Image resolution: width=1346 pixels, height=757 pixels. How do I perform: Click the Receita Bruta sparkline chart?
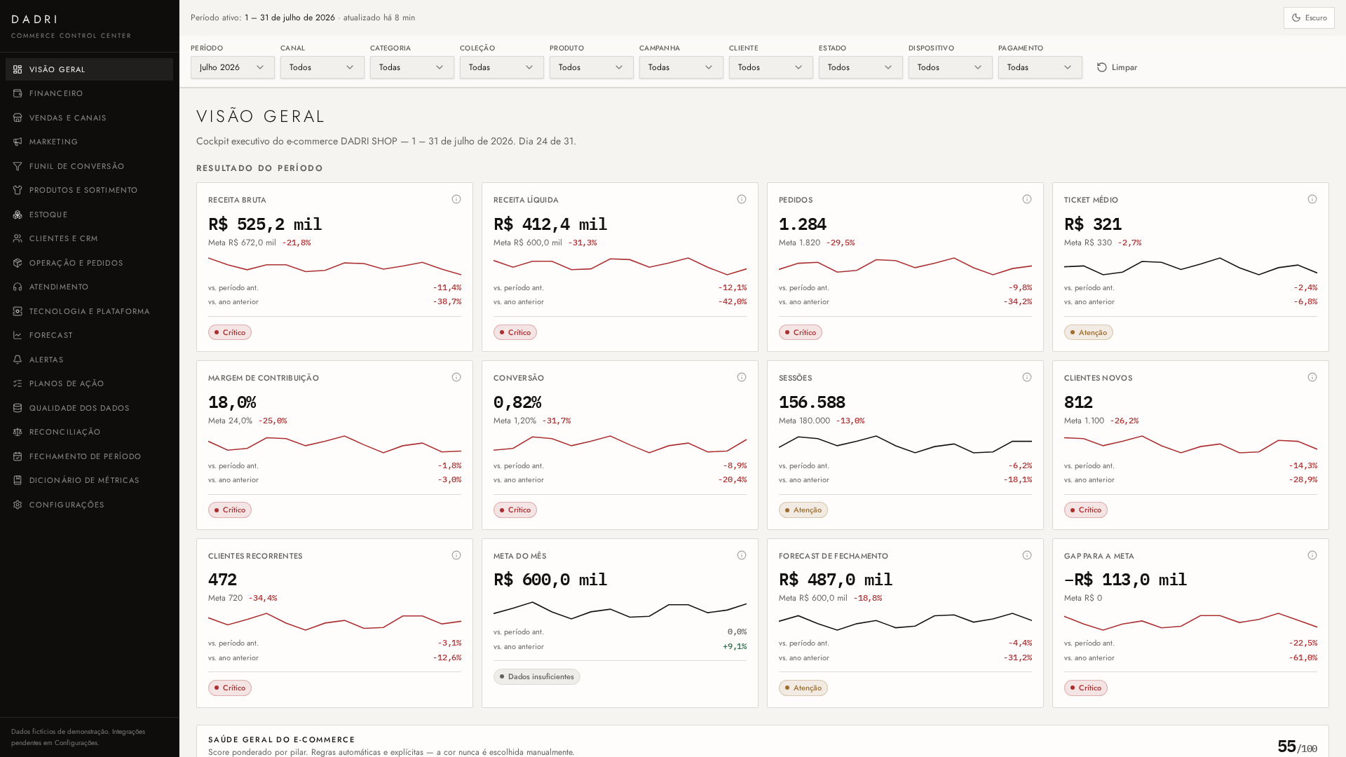(334, 266)
